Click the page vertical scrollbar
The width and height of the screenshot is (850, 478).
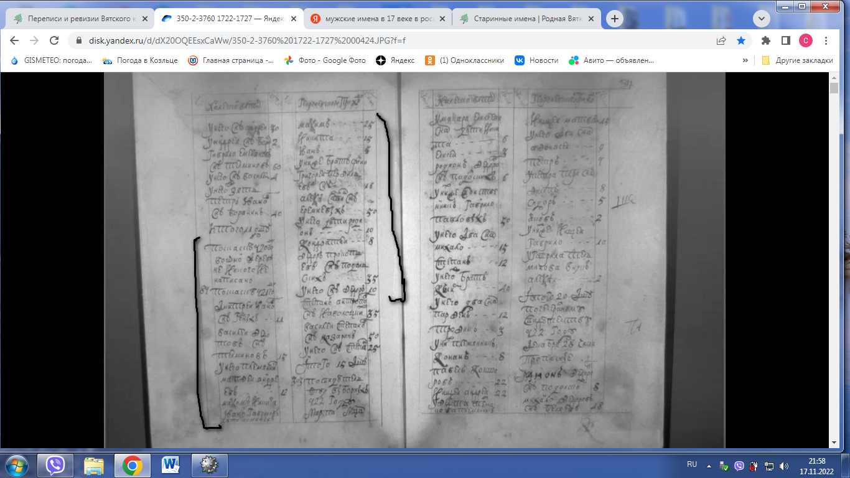point(834,249)
